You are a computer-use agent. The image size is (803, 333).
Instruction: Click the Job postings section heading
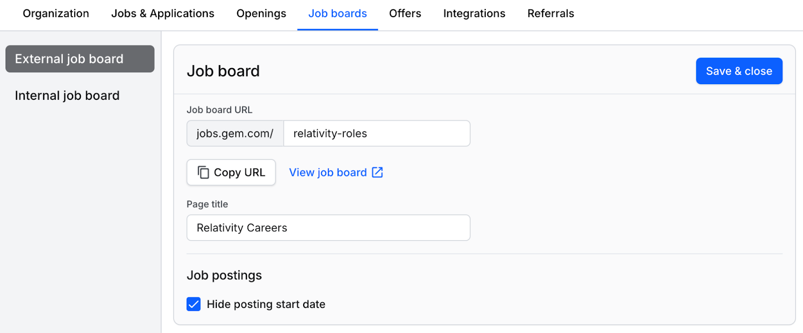[224, 275]
